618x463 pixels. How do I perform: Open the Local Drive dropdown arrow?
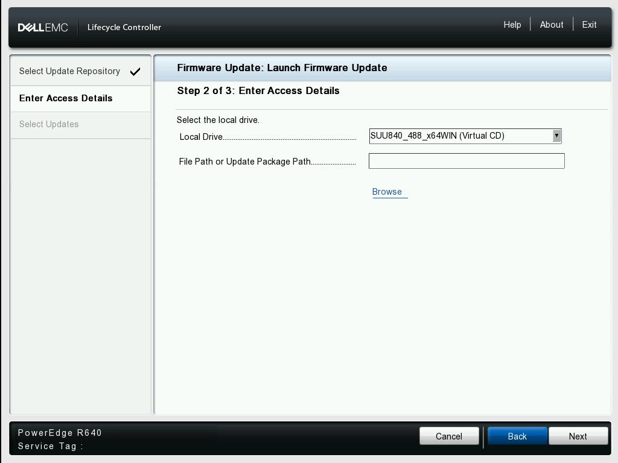click(x=556, y=136)
